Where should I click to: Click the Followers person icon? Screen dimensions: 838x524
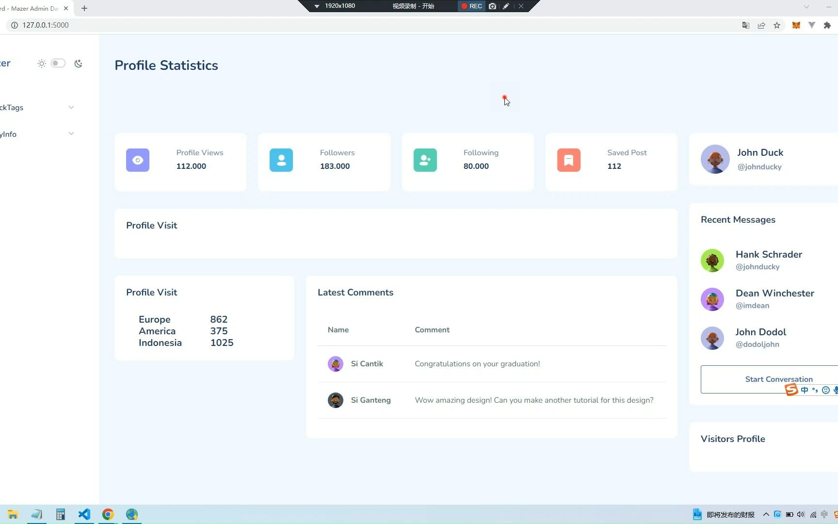(281, 160)
